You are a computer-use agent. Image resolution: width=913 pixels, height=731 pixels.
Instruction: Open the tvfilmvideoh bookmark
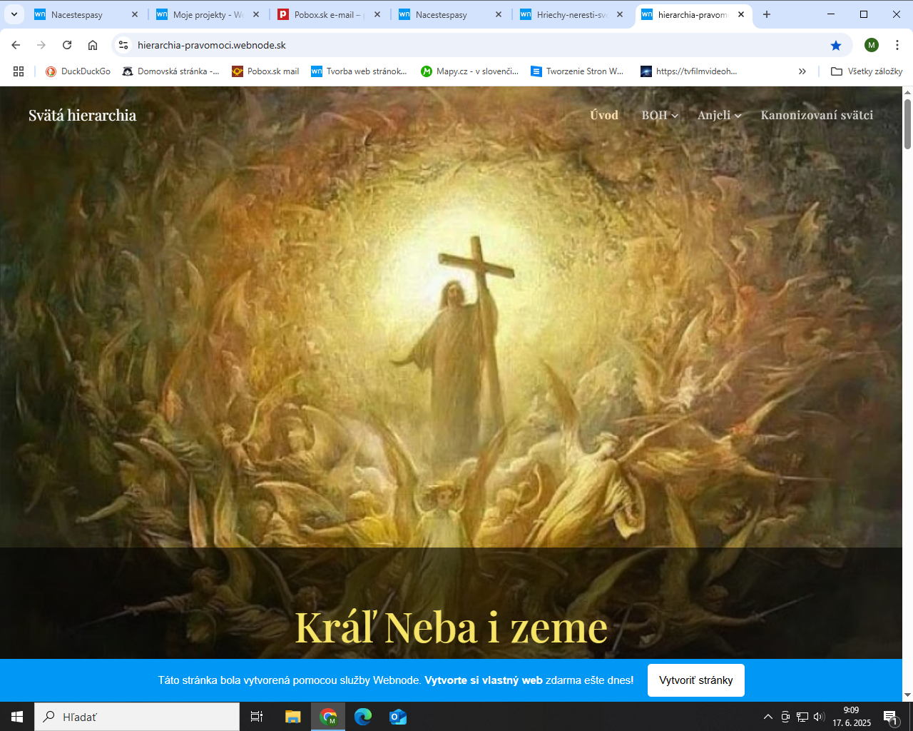click(689, 71)
